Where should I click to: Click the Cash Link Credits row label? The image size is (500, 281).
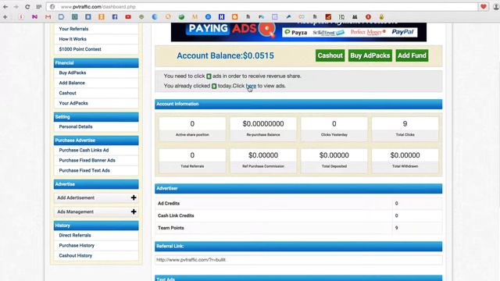tap(176, 215)
